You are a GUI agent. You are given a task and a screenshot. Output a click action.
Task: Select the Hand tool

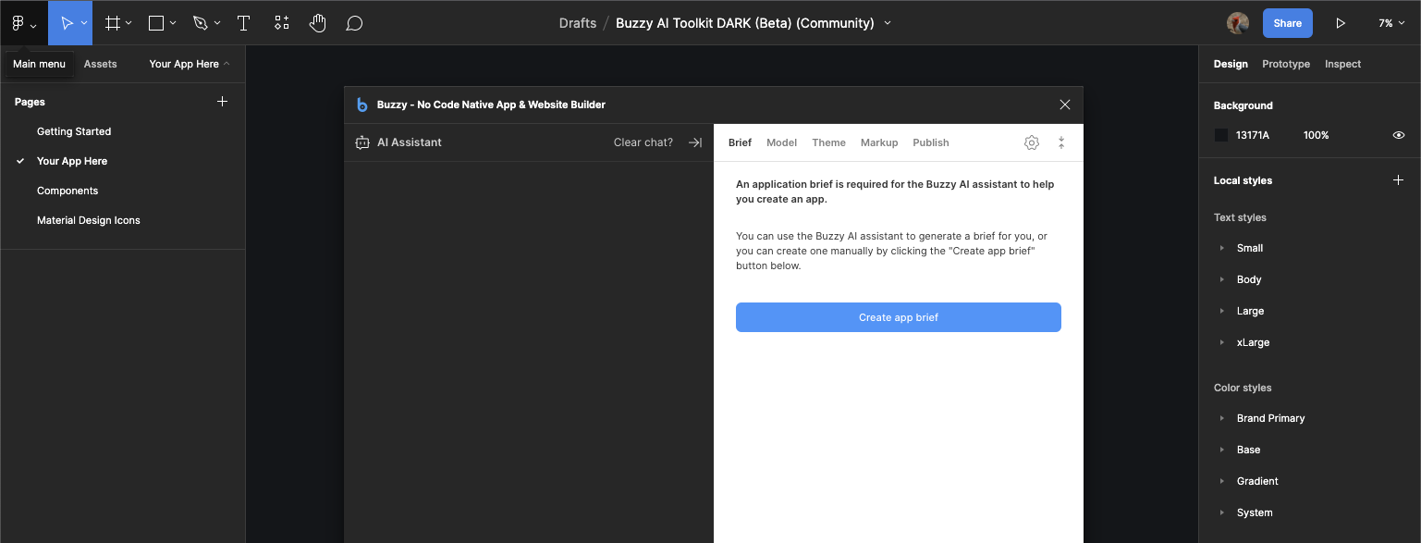317,23
